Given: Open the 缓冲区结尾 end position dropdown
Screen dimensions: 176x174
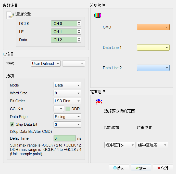Looking at the screenshot, I should click(153, 145).
